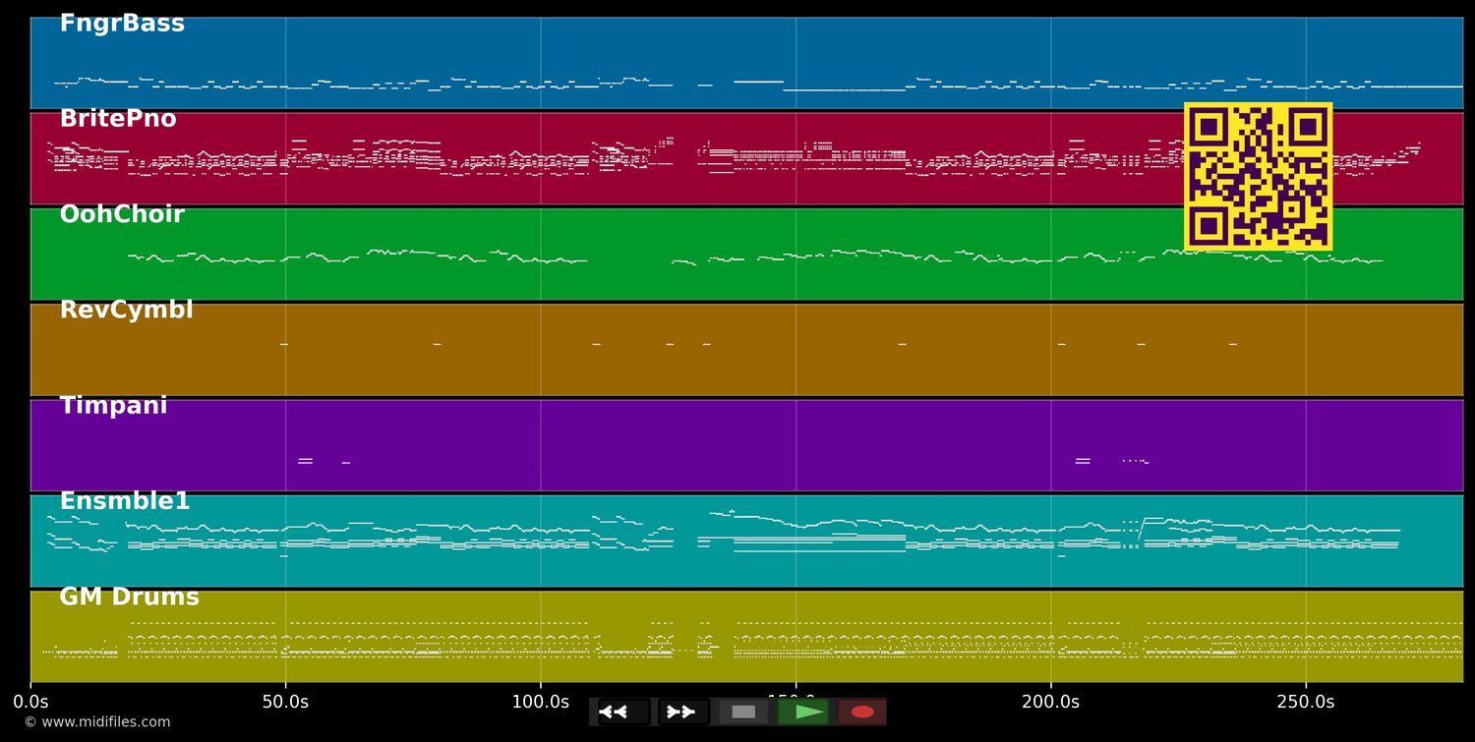Stop playback with the gray square button
The image size is (1475, 742).
coord(743,712)
